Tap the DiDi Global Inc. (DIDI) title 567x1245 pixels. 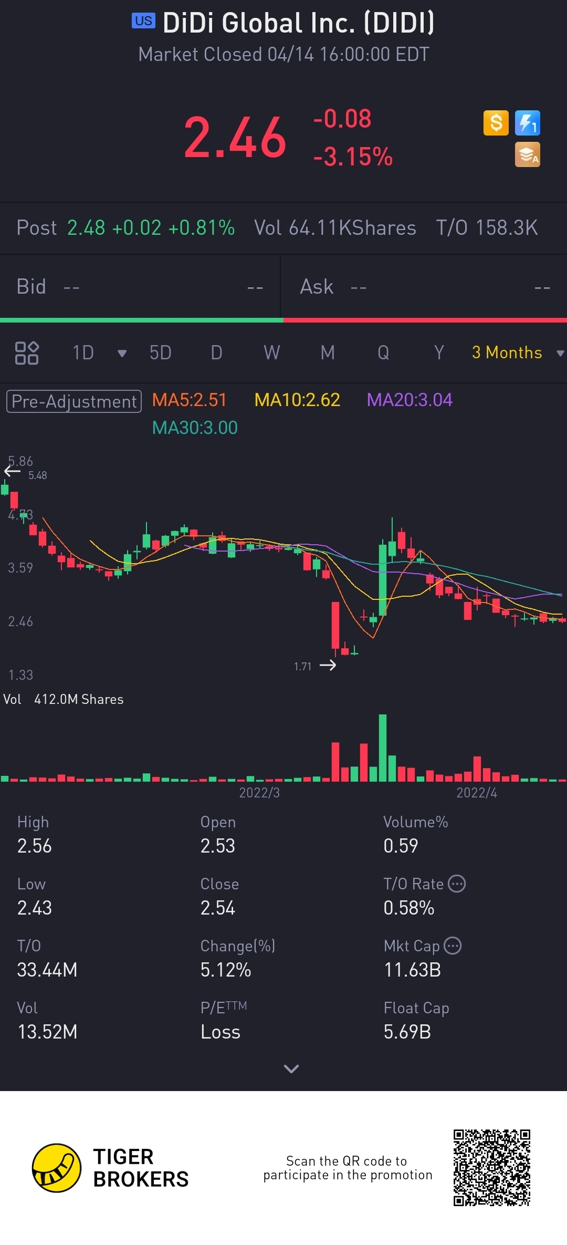coord(299,23)
